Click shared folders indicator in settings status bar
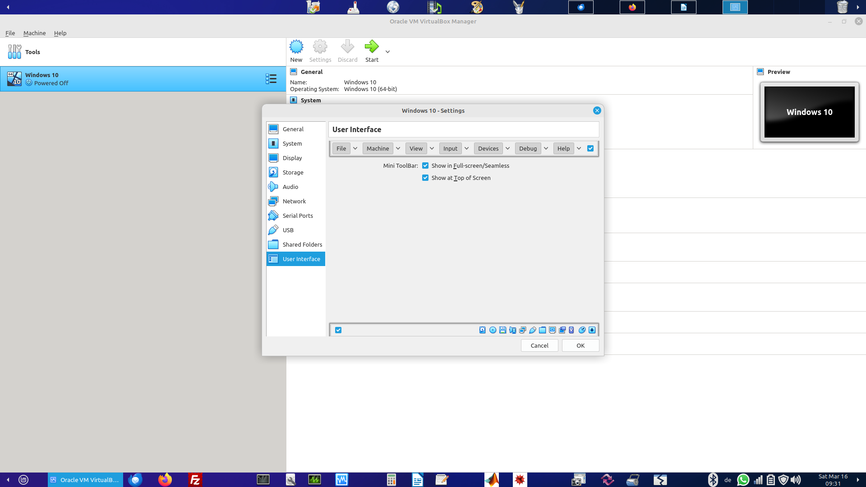866x487 pixels. 542,330
